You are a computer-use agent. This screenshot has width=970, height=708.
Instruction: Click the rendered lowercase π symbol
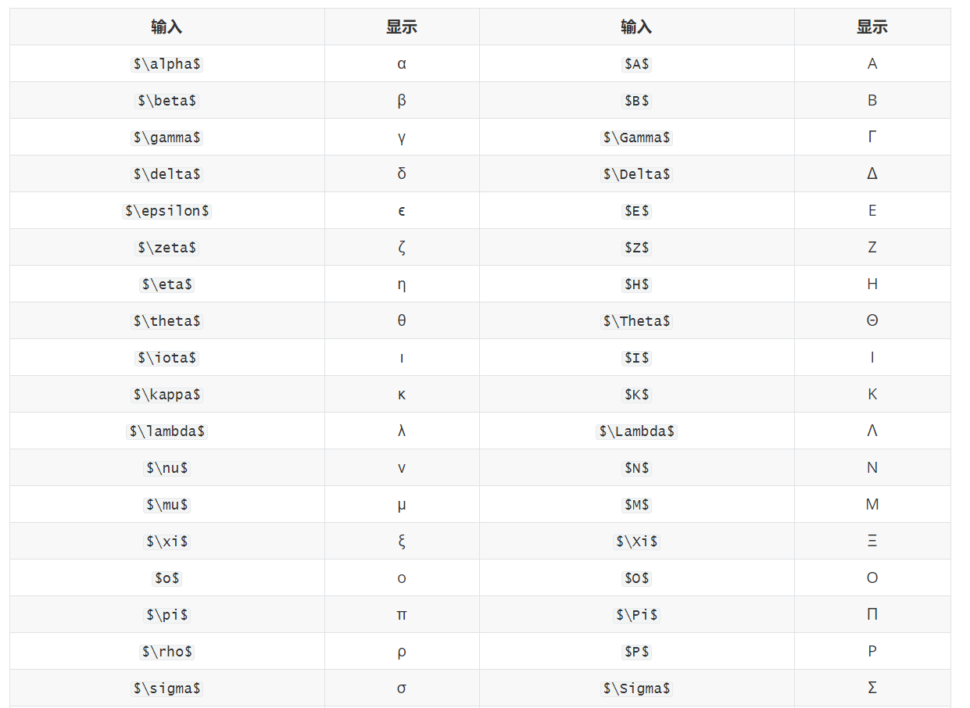[402, 615]
